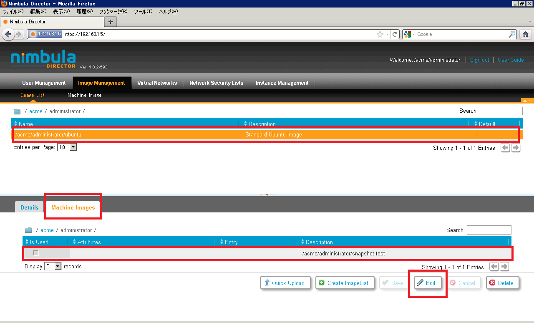Click the Create ImageList button
Image resolution: width=534 pixels, height=323 pixels.
(x=345, y=283)
